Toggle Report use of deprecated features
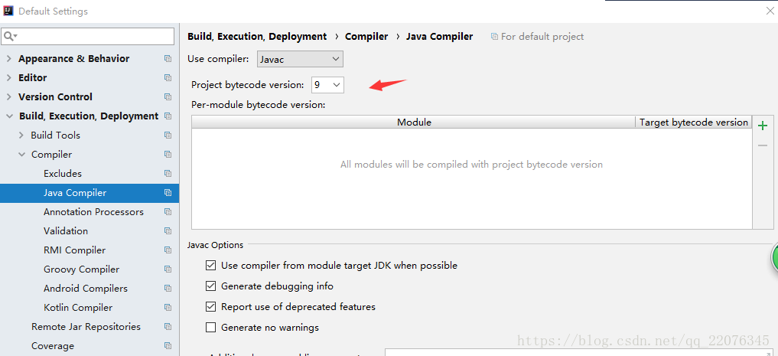 211,307
